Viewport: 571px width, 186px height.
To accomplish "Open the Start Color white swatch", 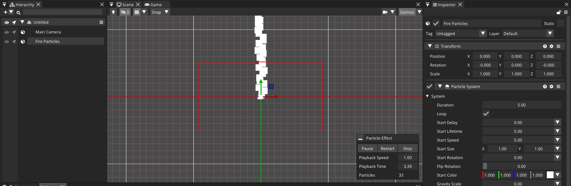I will pos(550,175).
